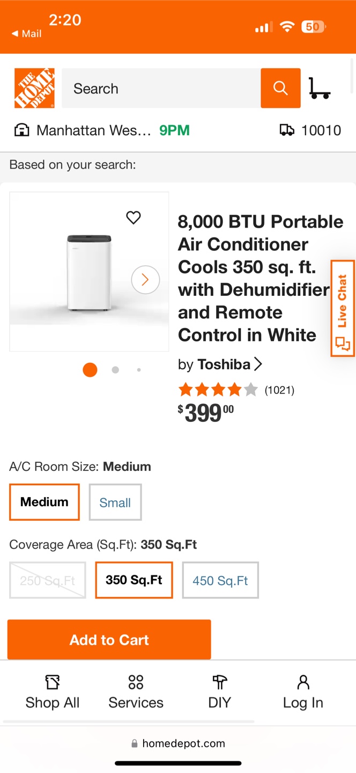
Task: Tap the delivery truck zip icon
Action: coord(287,130)
